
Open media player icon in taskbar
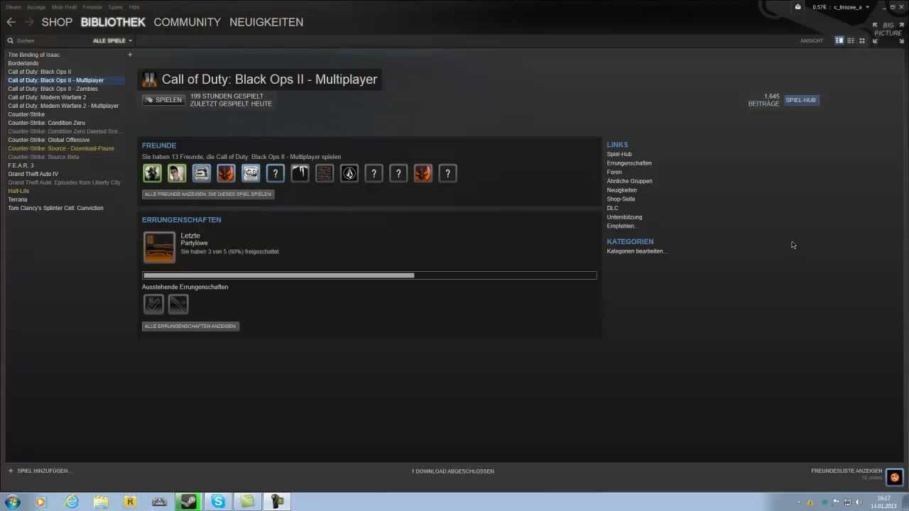click(40, 502)
